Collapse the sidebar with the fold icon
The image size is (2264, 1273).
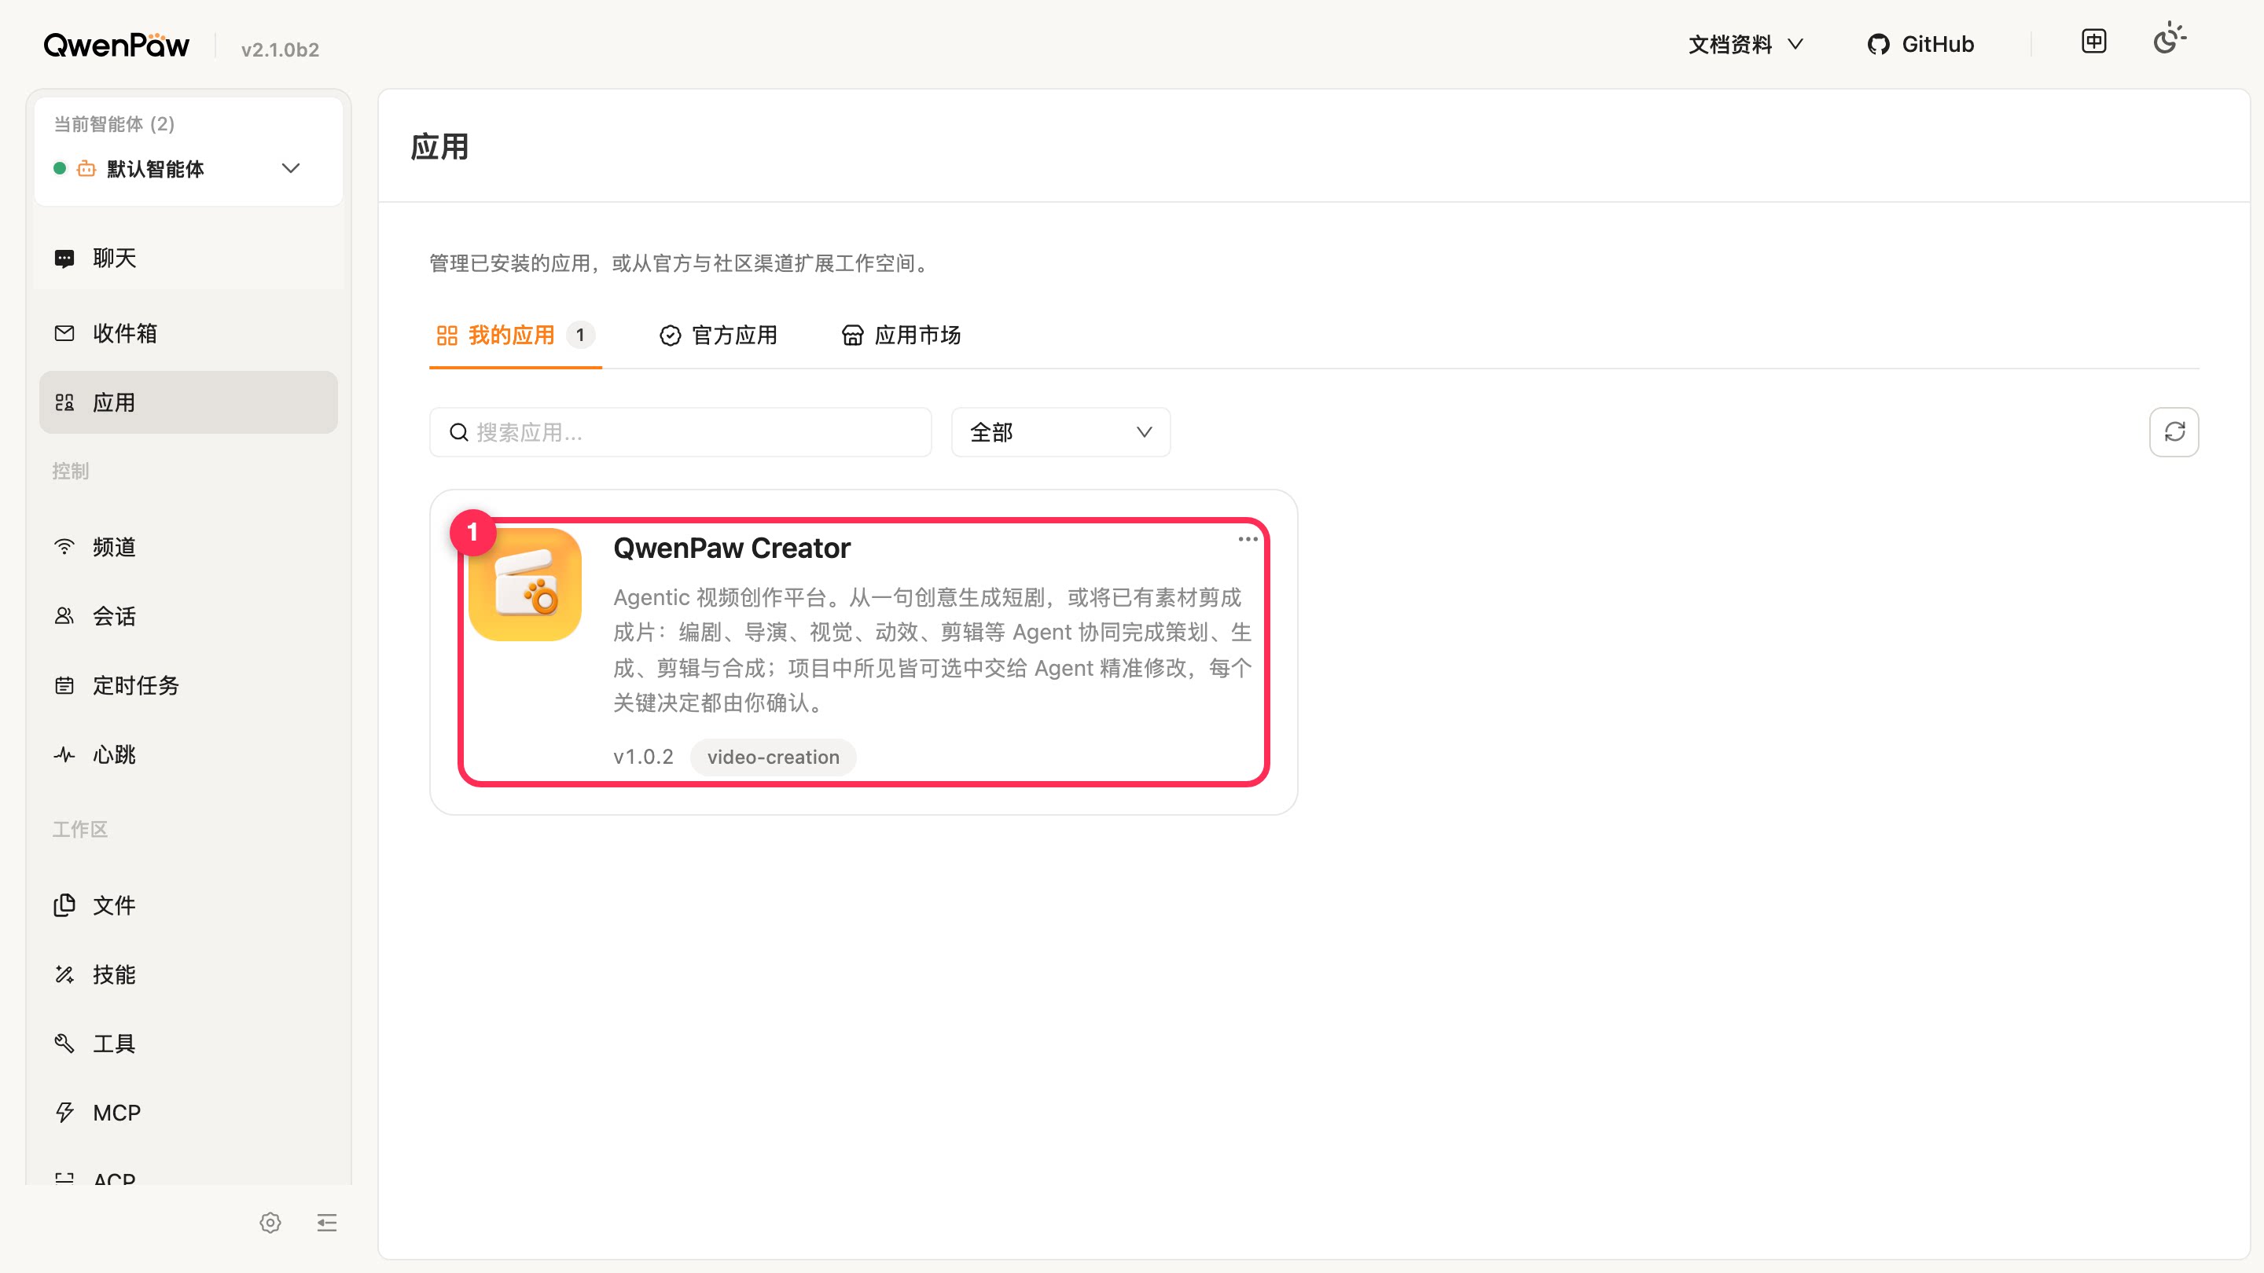[327, 1223]
